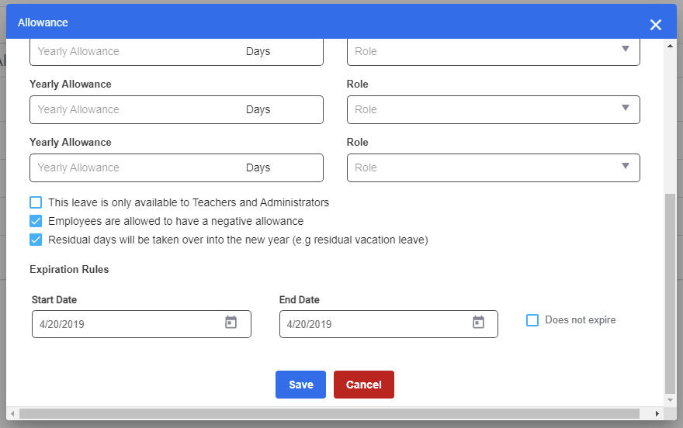This screenshot has width=683, height=428.
Task: Expand the partially hidden topmost Role dropdown
Action: (493, 51)
